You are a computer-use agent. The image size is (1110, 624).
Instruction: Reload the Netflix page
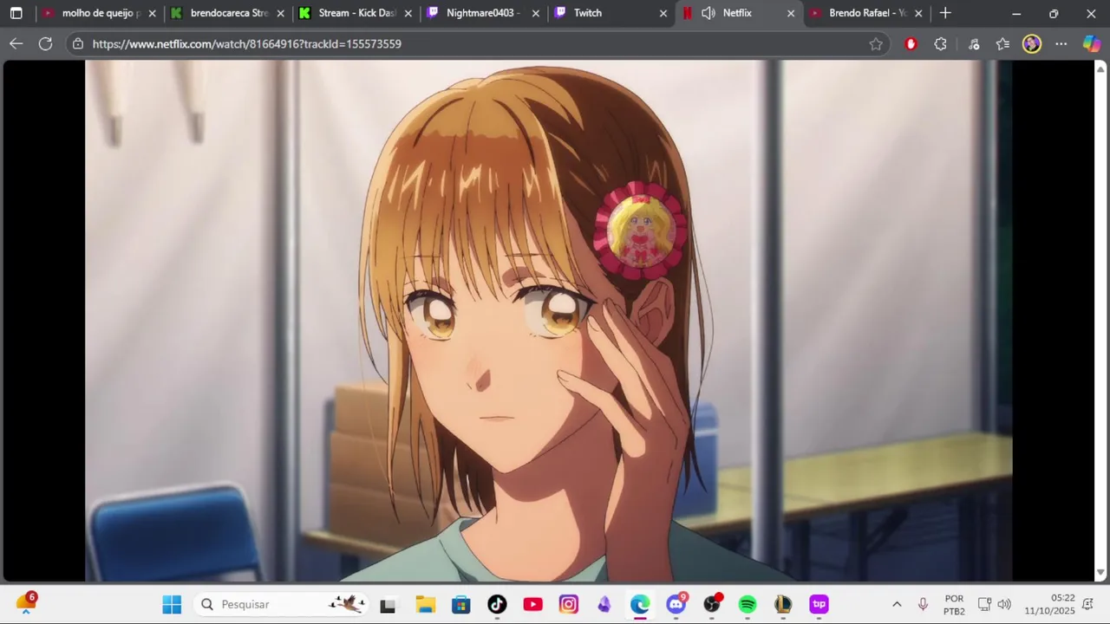tap(45, 43)
